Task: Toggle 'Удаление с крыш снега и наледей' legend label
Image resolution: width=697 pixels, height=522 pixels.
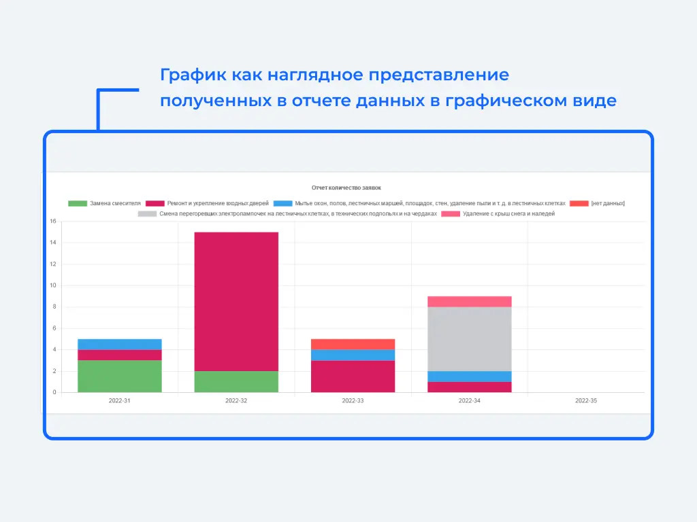Action: (508, 214)
